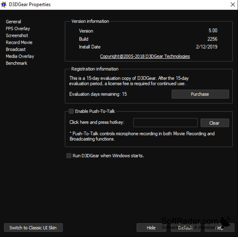Click the build number 2256

212,39
